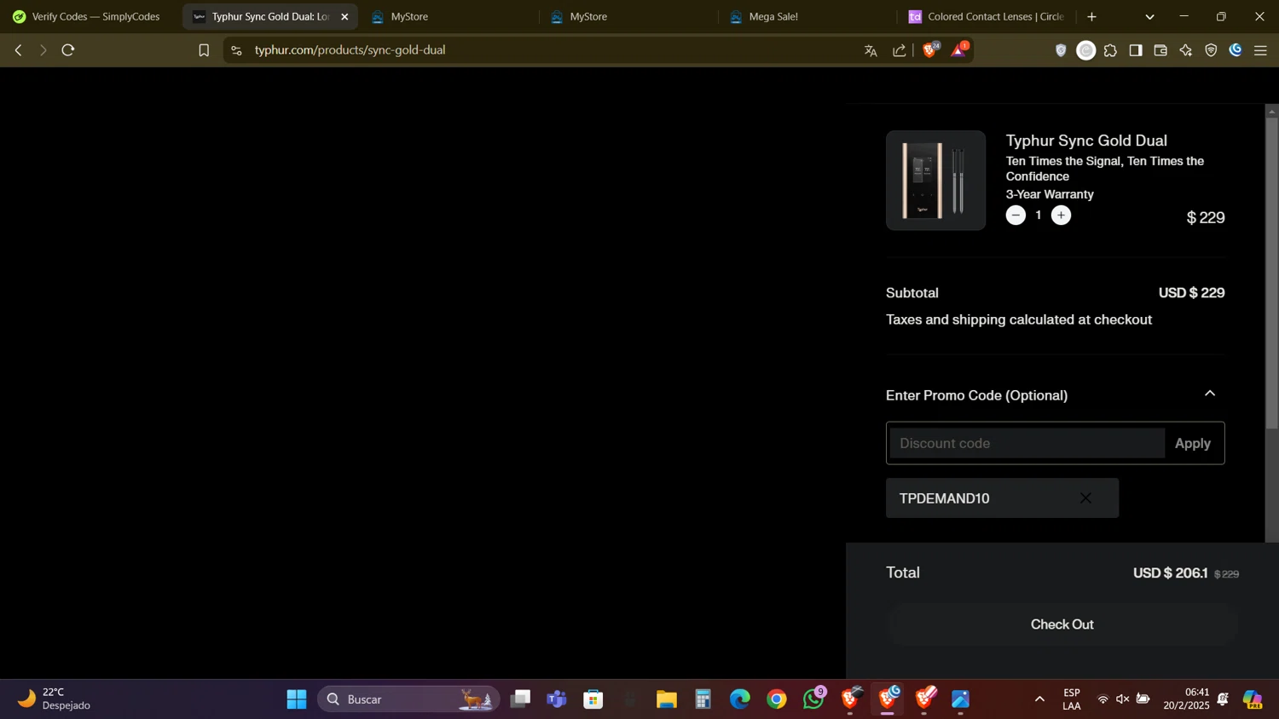
Task: Open the clock and date 20/2/2025
Action: (1187, 699)
